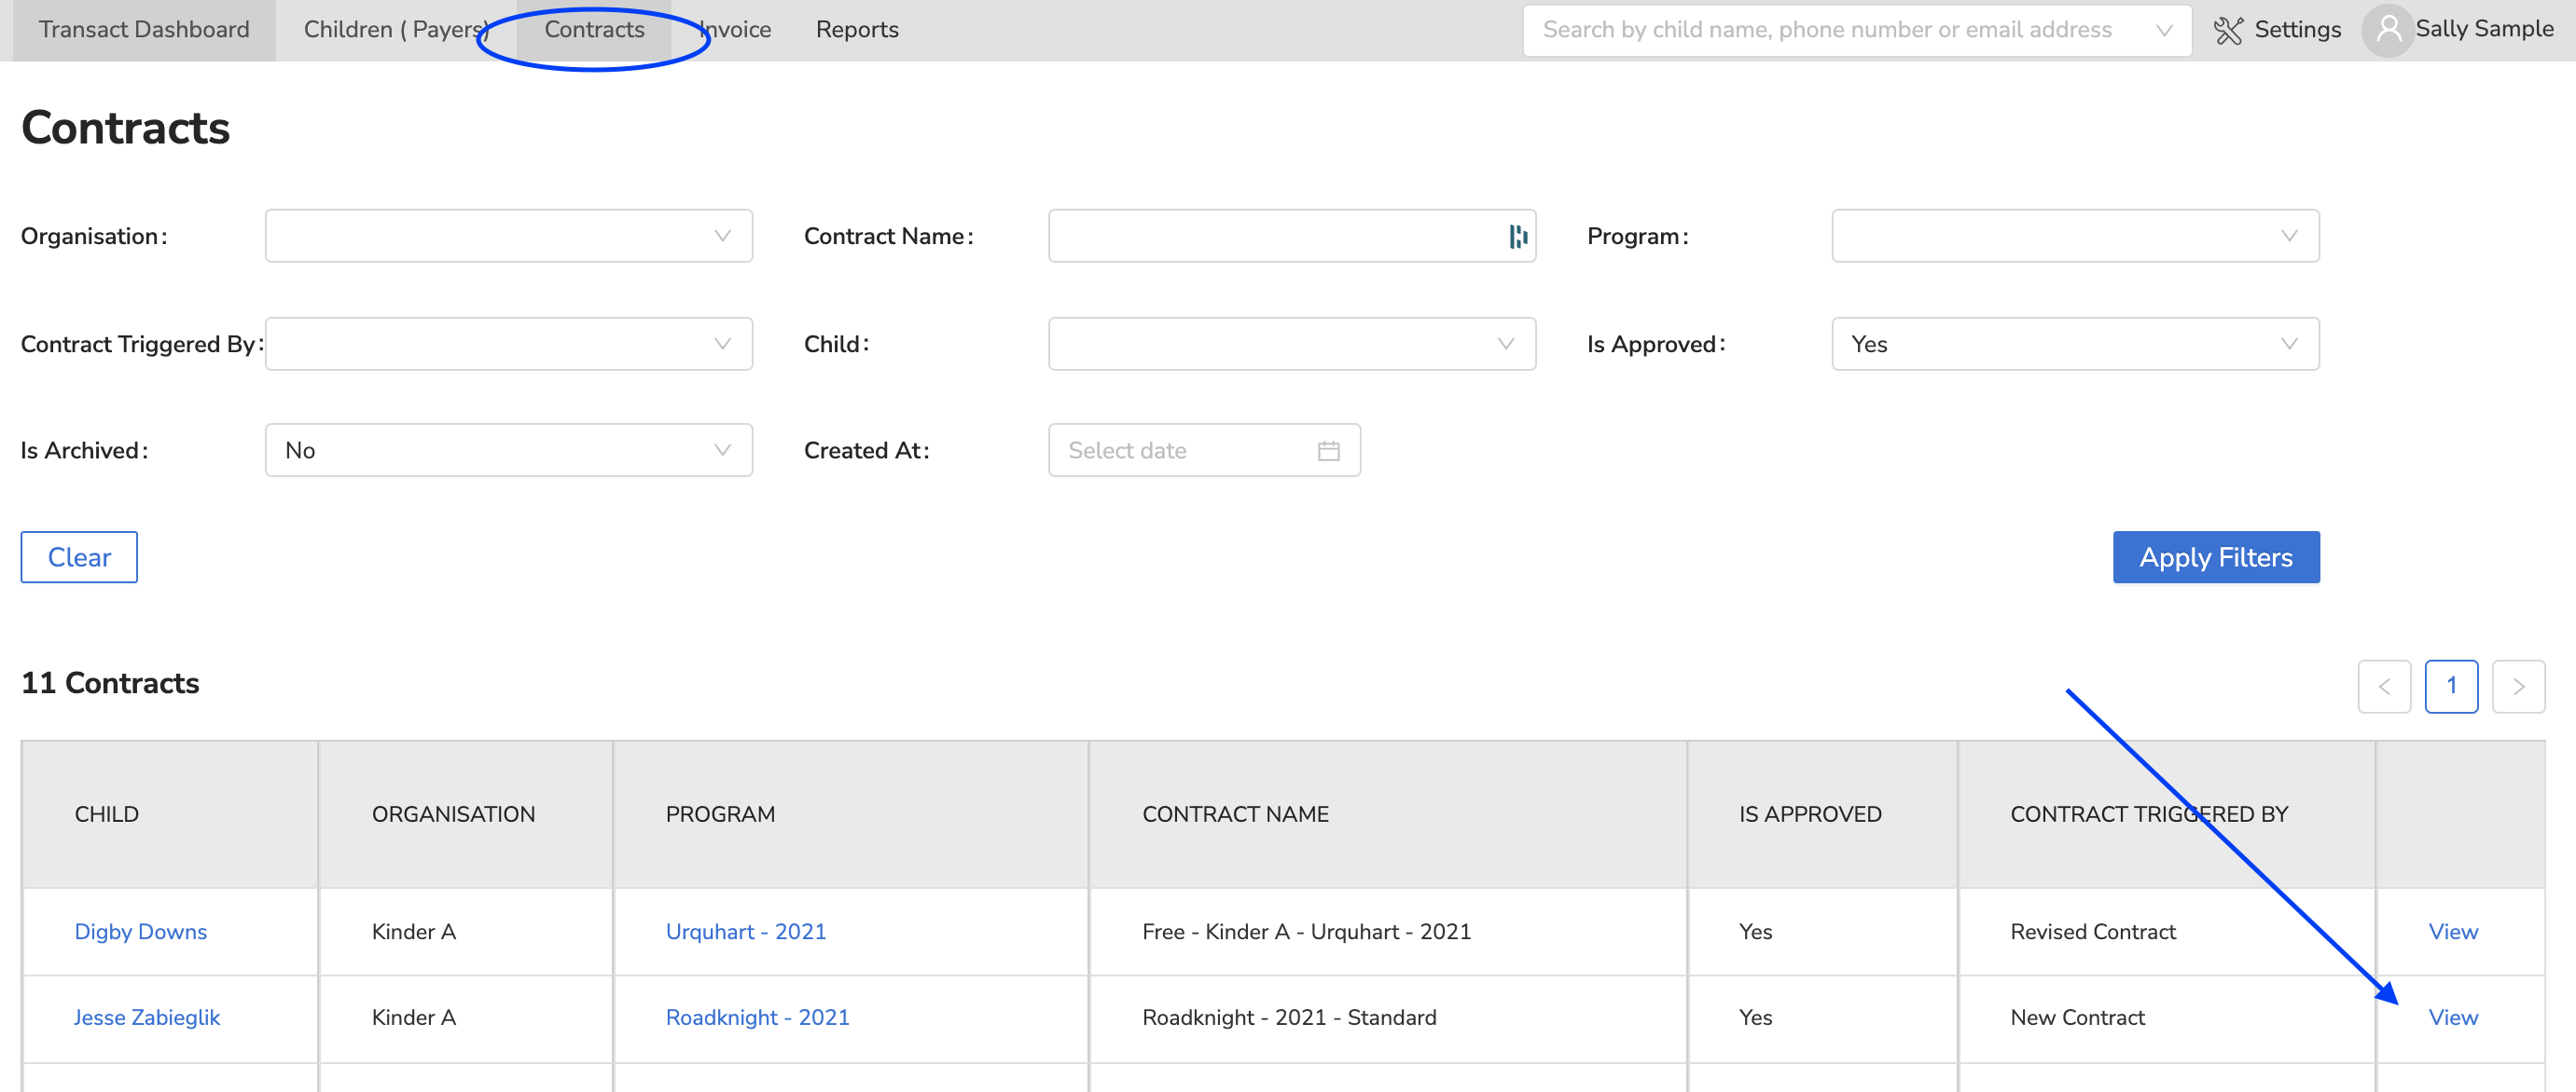Click the Settings tools icon
This screenshot has width=2576, height=1092.
(2227, 30)
